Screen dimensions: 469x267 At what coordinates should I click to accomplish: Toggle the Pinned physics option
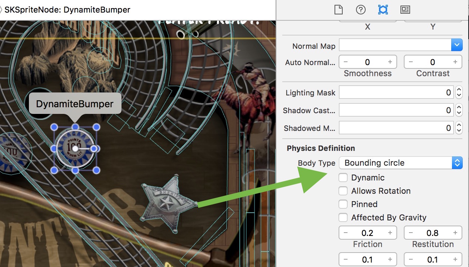(x=343, y=204)
